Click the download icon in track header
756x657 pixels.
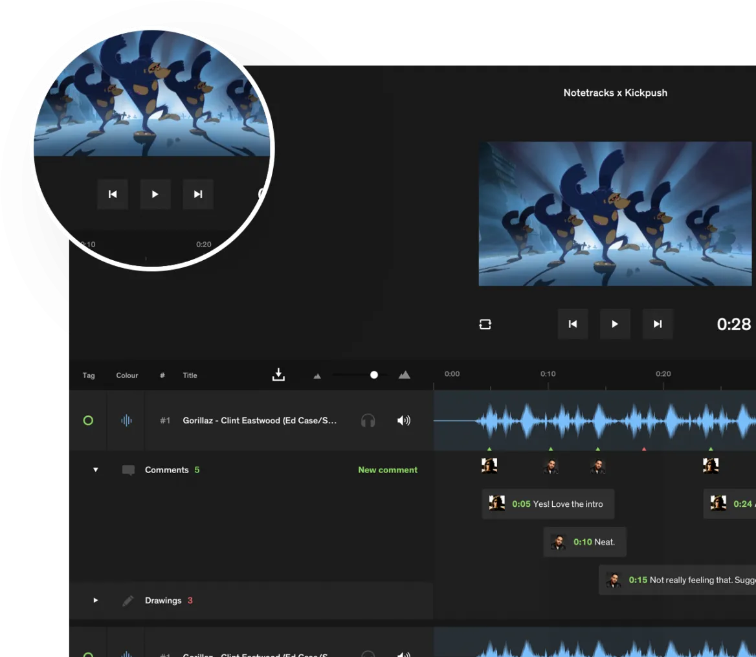point(279,375)
